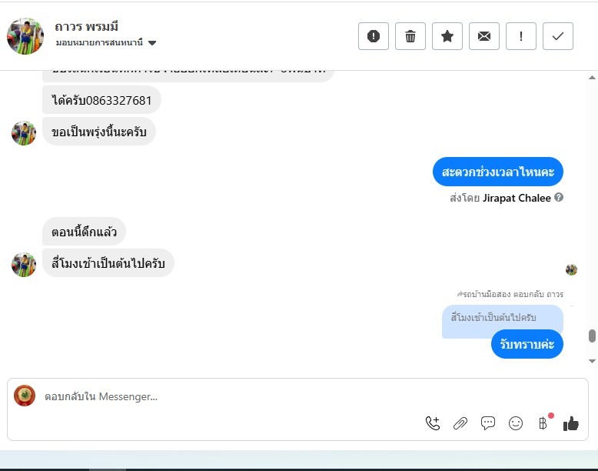The height and width of the screenshot is (471, 598).
Task: Show help info beside Jirapat Chalee
Action: (x=559, y=198)
